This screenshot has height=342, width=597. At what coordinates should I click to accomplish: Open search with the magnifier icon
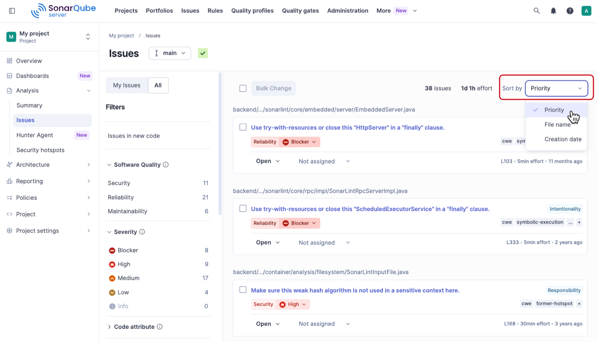click(x=537, y=11)
